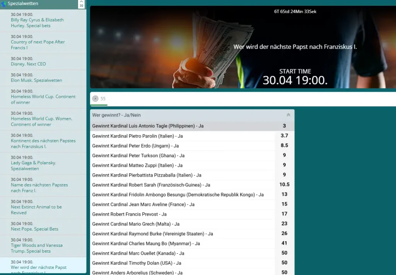Click Gewinnt Kardinal Pietro Parolin (Italien) - Ja
Image resolution: width=396 pixels, height=275 pixels.
(x=137, y=136)
